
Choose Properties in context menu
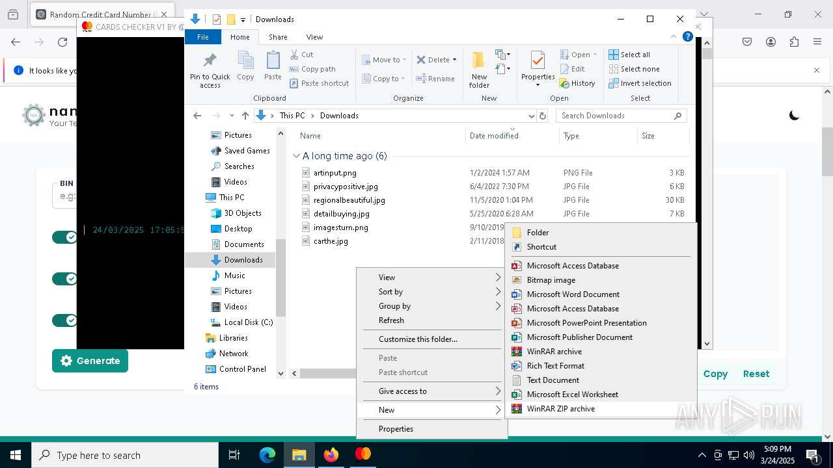[432, 429]
